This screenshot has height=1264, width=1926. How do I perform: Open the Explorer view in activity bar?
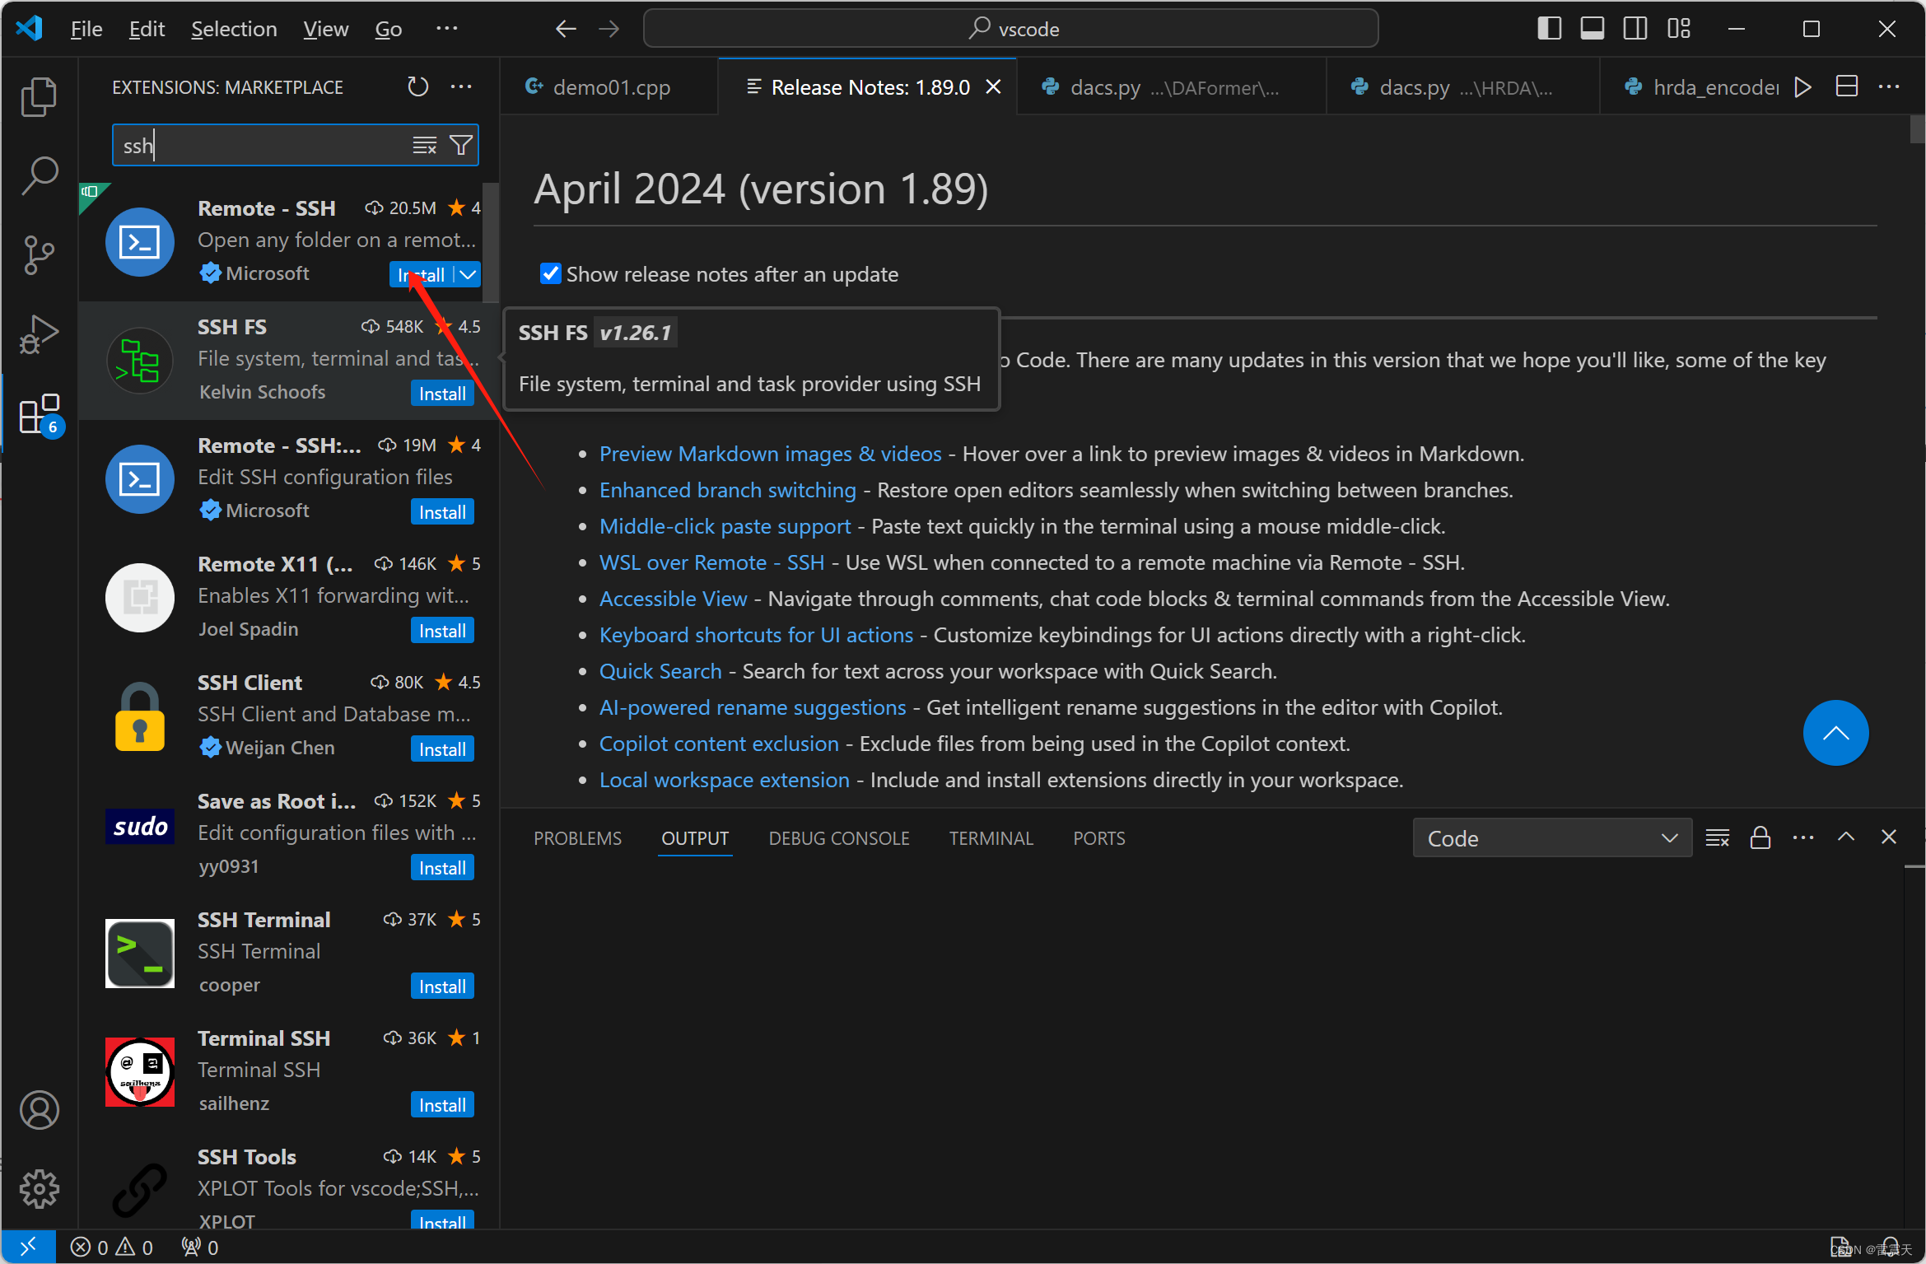point(39,97)
